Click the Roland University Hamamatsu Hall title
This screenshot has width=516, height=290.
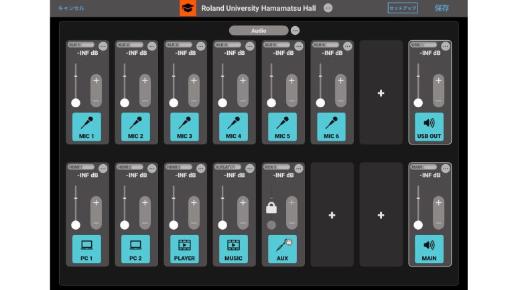259,8
